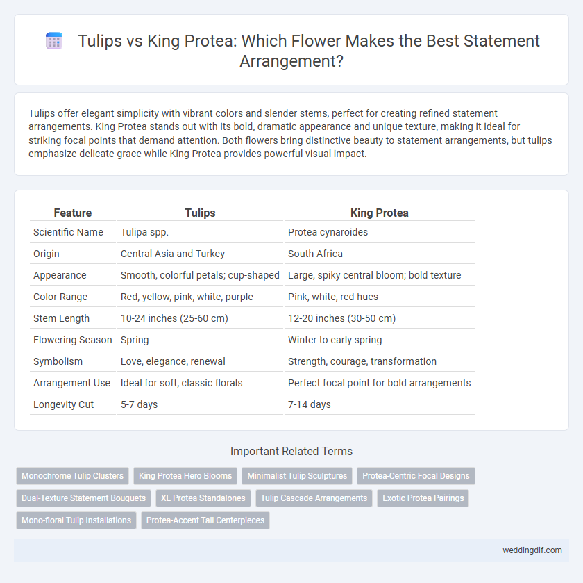Click the calendar grid icon beside the title
The height and width of the screenshot is (583, 583).
[x=54, y=41]
